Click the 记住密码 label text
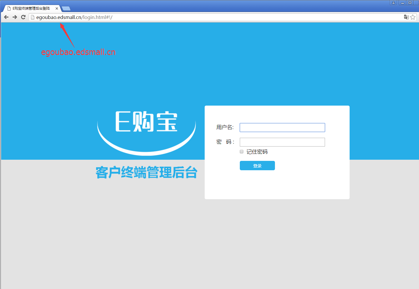The width and height of the screenshot is (419, 289). [x=257, y=152]
